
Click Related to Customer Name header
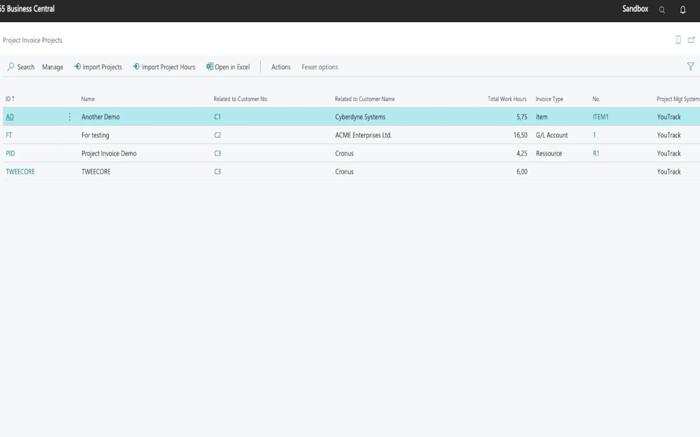point(365,99)
